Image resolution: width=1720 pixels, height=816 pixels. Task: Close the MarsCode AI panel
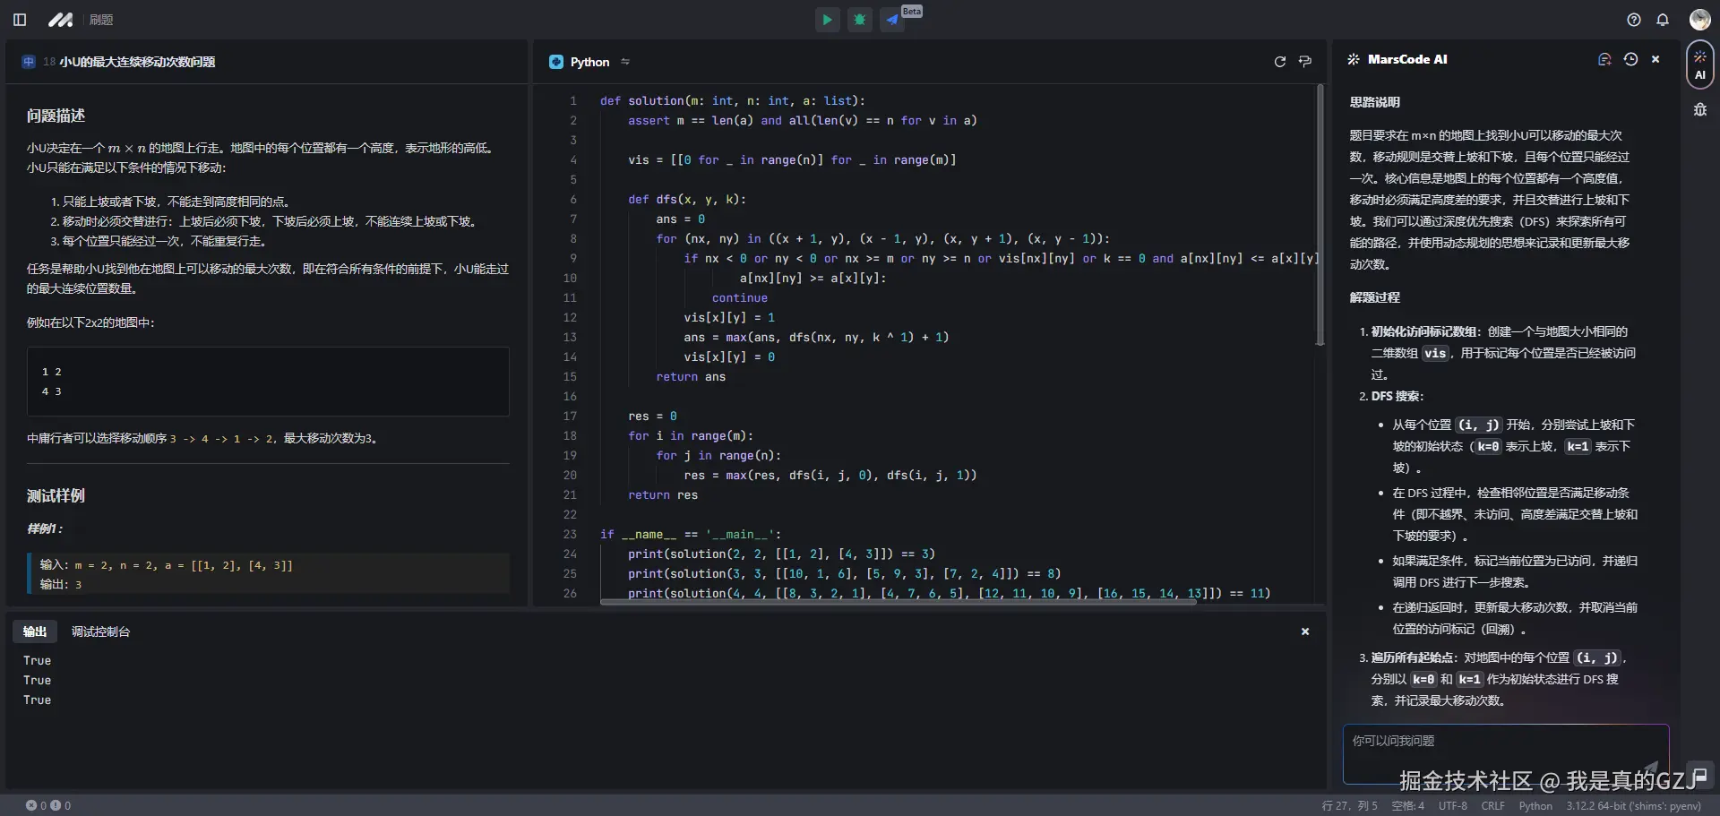[1655, 59]
